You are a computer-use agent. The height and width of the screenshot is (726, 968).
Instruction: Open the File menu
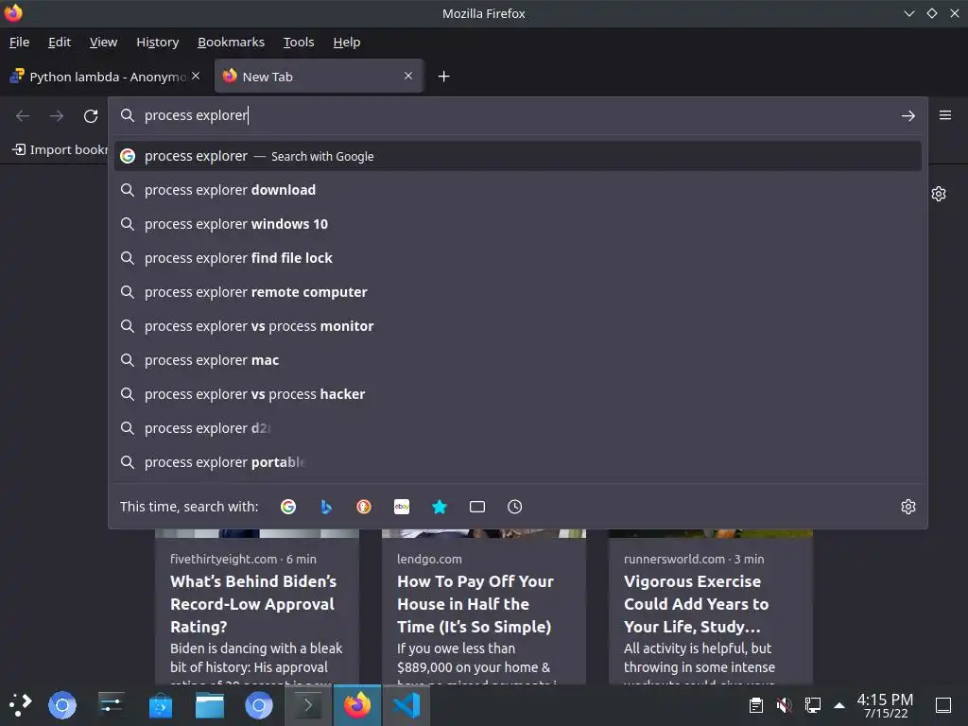pyautogui.click(x=19, y=42)
